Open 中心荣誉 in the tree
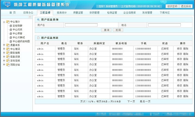The width and height of the screenshot is (195, 117). 17,33
